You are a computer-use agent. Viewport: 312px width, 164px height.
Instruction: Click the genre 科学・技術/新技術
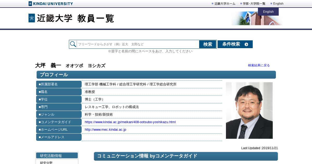click(x=99, y=115)
